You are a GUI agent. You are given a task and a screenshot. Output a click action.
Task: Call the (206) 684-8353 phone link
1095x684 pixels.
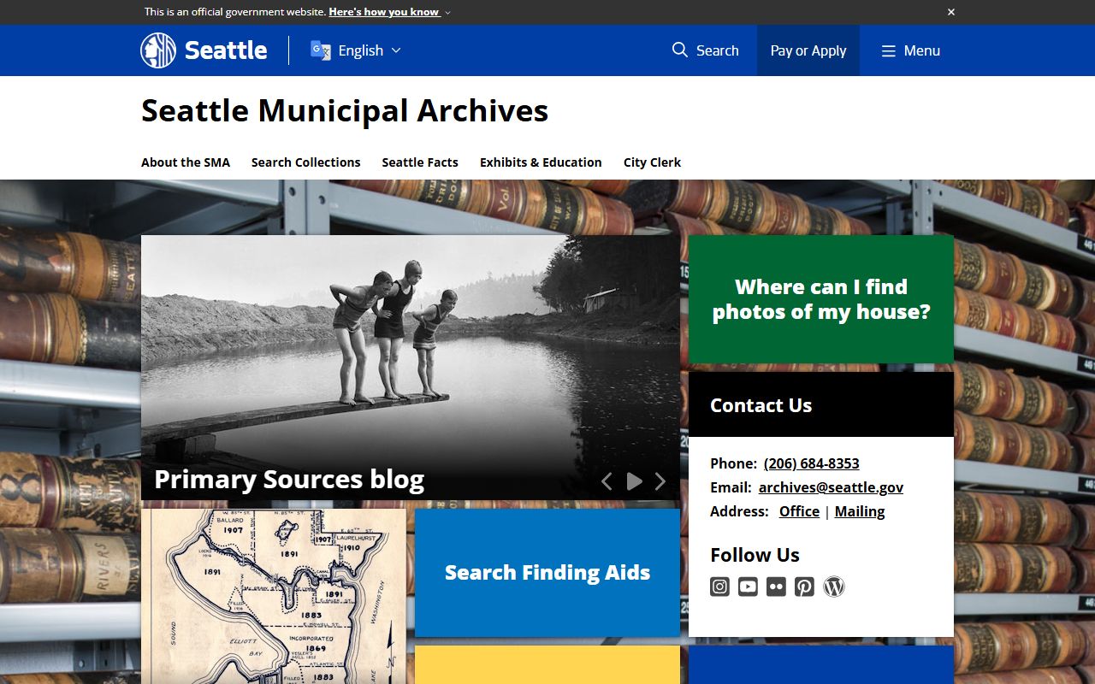tap(812, 463)
